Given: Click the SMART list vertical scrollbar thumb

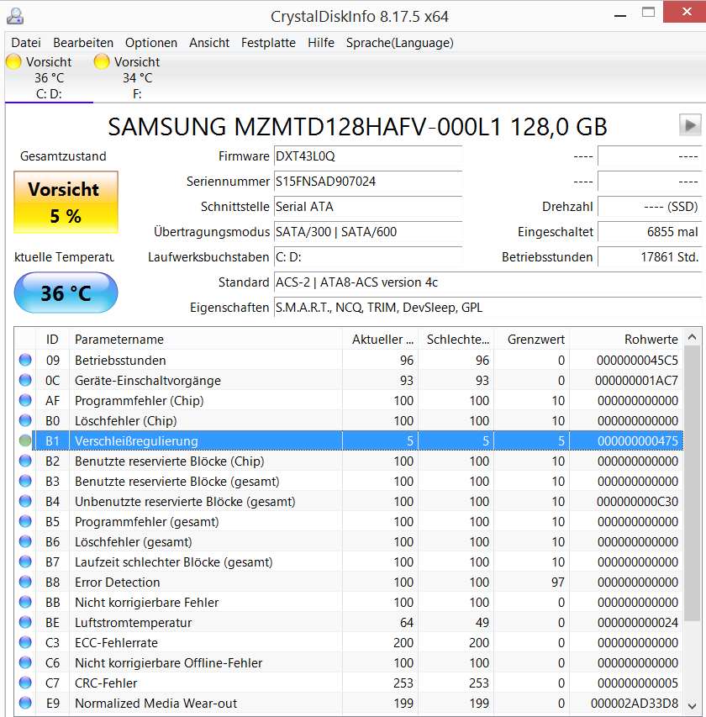Looking at the screenshot, I should pyautogui.click(x=693, y=483).
